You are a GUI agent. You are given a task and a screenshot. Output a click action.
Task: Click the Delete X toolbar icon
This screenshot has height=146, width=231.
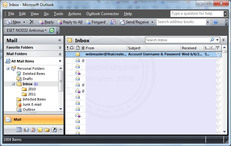pyautogui.click(x=31, y=22)
